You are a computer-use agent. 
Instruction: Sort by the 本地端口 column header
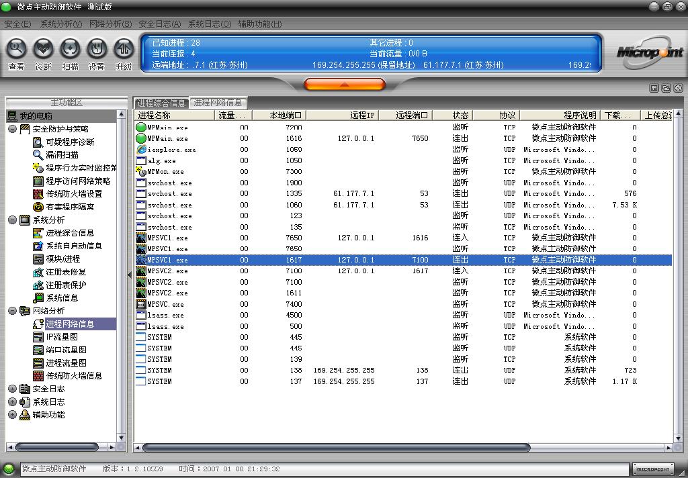(x=279, y=115)
